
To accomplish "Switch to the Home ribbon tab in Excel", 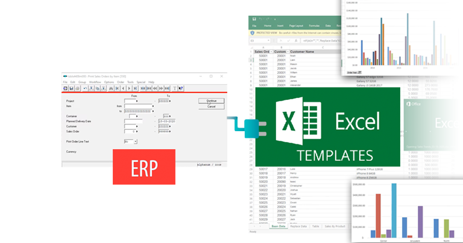I will coord(268,26).
